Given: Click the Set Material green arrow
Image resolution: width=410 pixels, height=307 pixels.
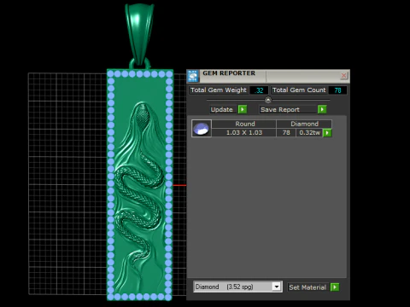Looking at the screenshot, I should pyautogui.click(x=335, y=287).
